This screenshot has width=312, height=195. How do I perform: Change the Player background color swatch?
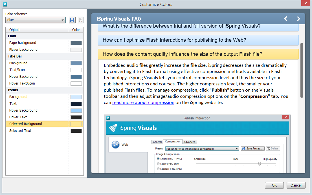tap(76, 50)
